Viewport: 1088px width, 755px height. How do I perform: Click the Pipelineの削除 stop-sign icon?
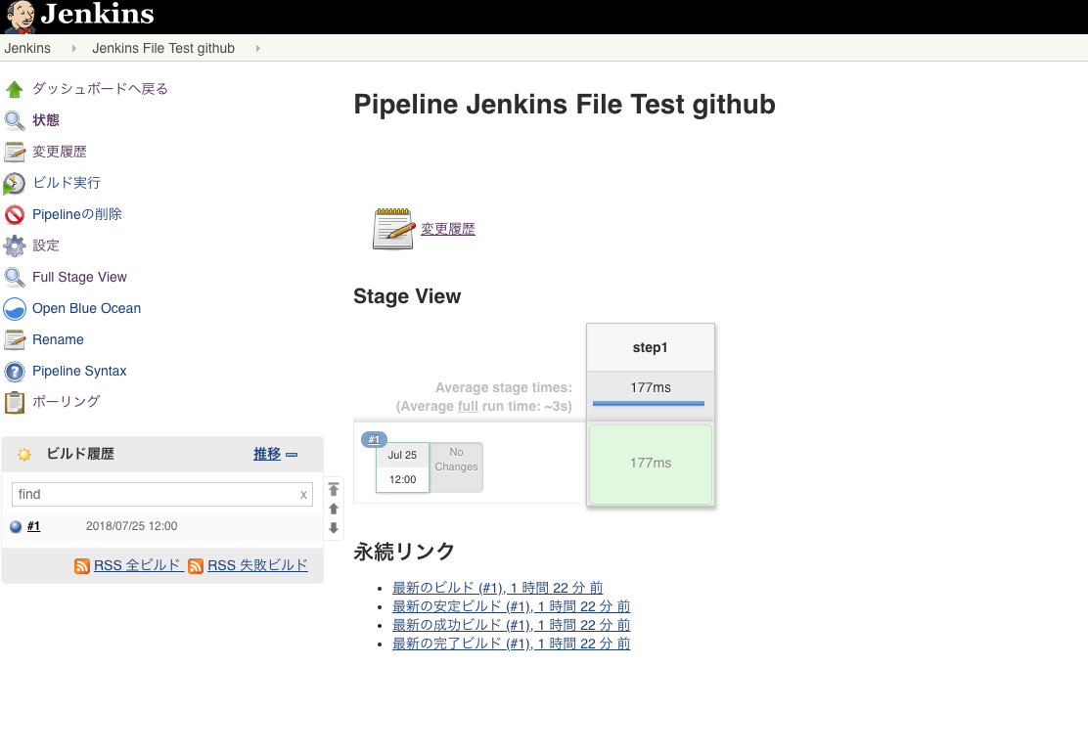tap(18, 214)
